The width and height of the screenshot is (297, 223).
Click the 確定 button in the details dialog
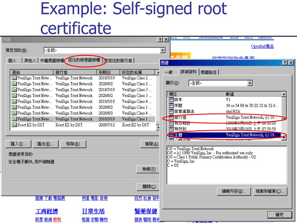click(x=279, y=215)
